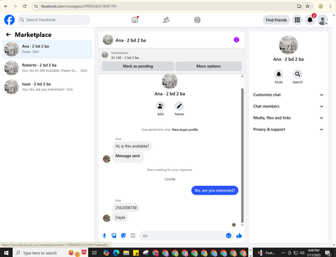Open the Friends icon in top navigation
Image resolution: width=336 pixels, height=257 pixels.
point(166,20)
